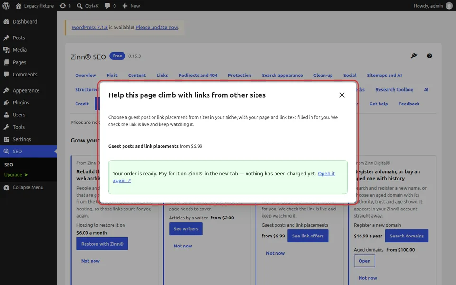Click the Please update now link
The image size is (456, 285).
click(x=157, y=28)
